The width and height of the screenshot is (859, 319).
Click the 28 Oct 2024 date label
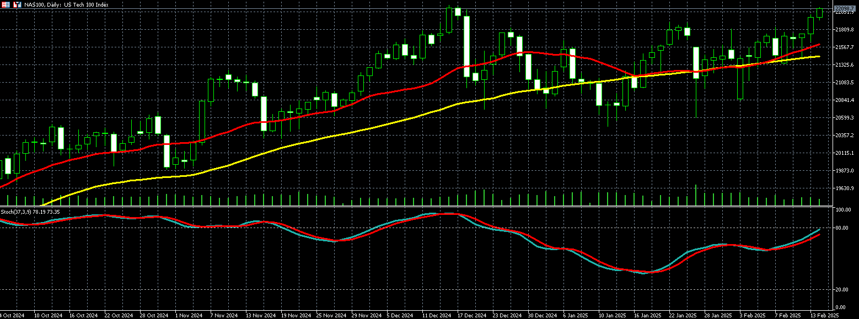[x=154, y=316]
